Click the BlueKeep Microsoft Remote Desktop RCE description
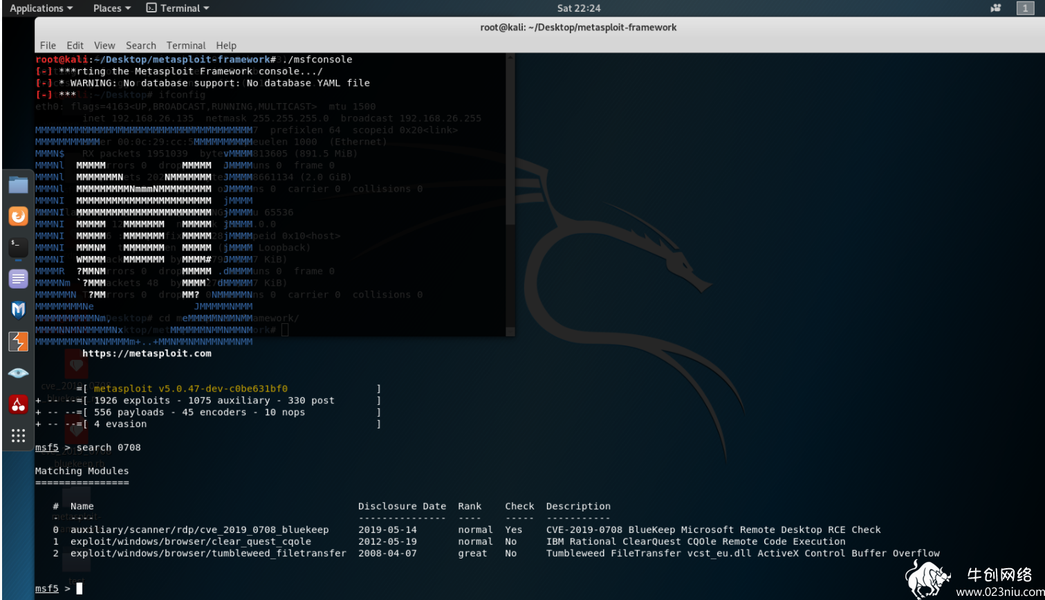 pos(714,529)
